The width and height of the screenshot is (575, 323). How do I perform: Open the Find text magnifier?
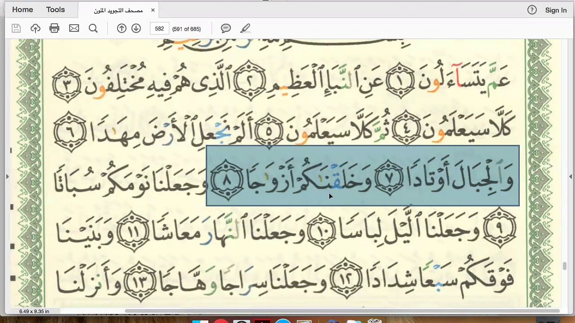click(93, 29)
